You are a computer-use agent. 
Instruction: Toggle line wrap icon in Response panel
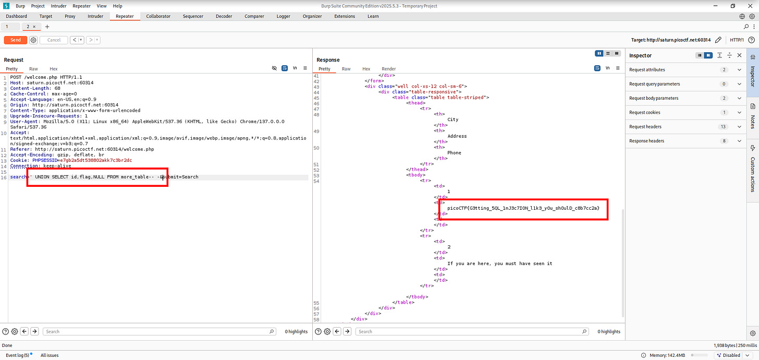click(597, 68)
